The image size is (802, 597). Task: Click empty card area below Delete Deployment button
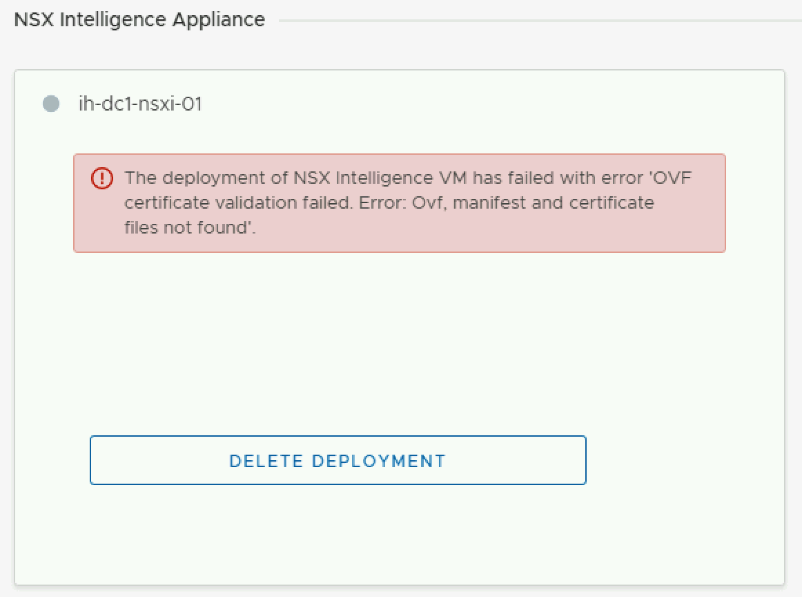click(x=338, y=536)
